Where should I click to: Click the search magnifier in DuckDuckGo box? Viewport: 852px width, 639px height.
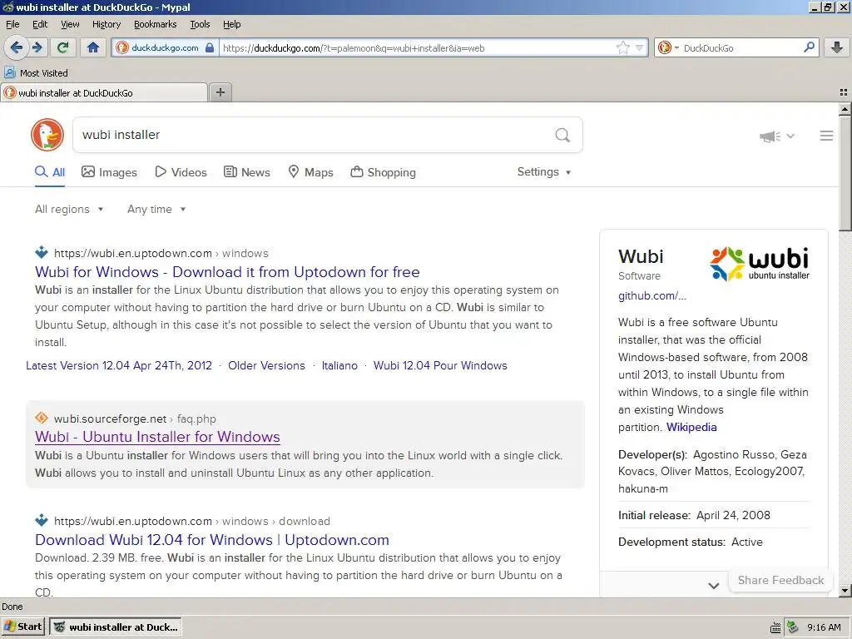click(563, 135)
